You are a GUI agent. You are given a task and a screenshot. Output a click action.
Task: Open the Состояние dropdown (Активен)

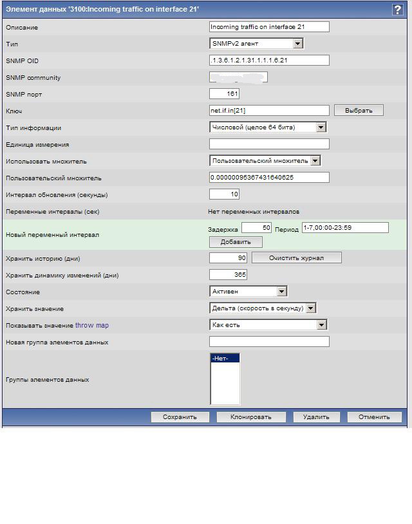pos(248,292)
